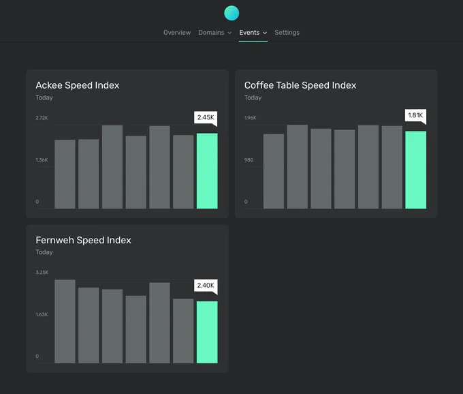This screenshot has width=463, height=394.
Task: Click the 1.96K axis label
Action: pyautogui.click(x=251, y=118)
